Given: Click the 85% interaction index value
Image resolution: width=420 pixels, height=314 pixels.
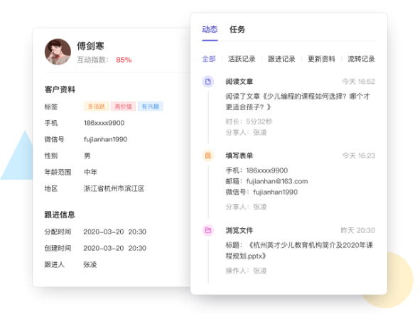Looking at the screenshot, I should [124, 60].
